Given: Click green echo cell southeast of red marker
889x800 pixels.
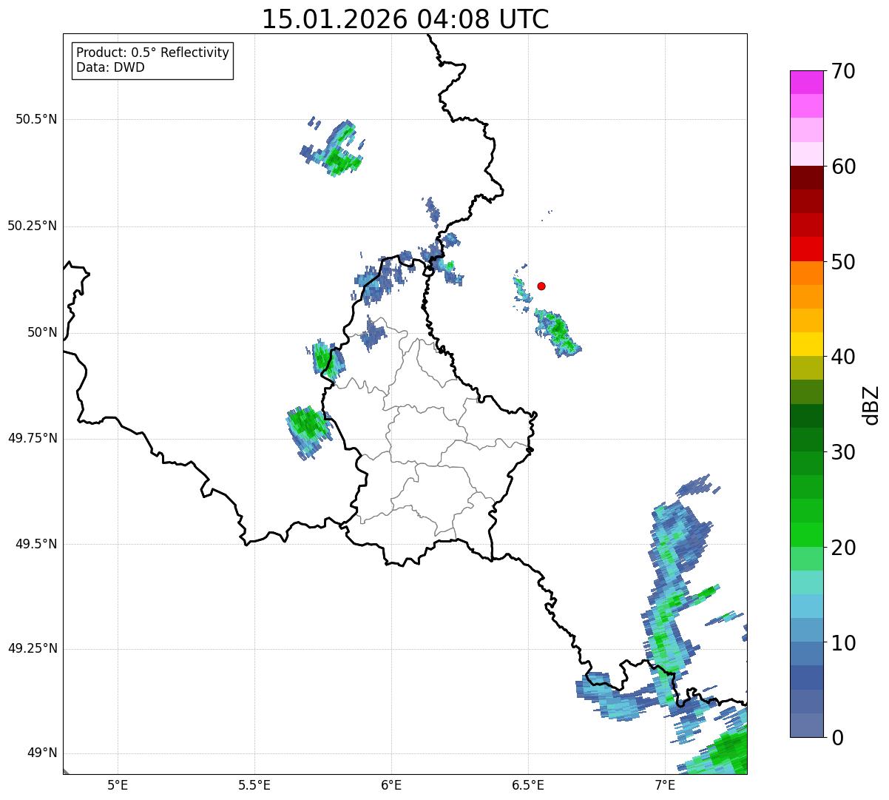Looking at the screenshot, I should [558, 333].
